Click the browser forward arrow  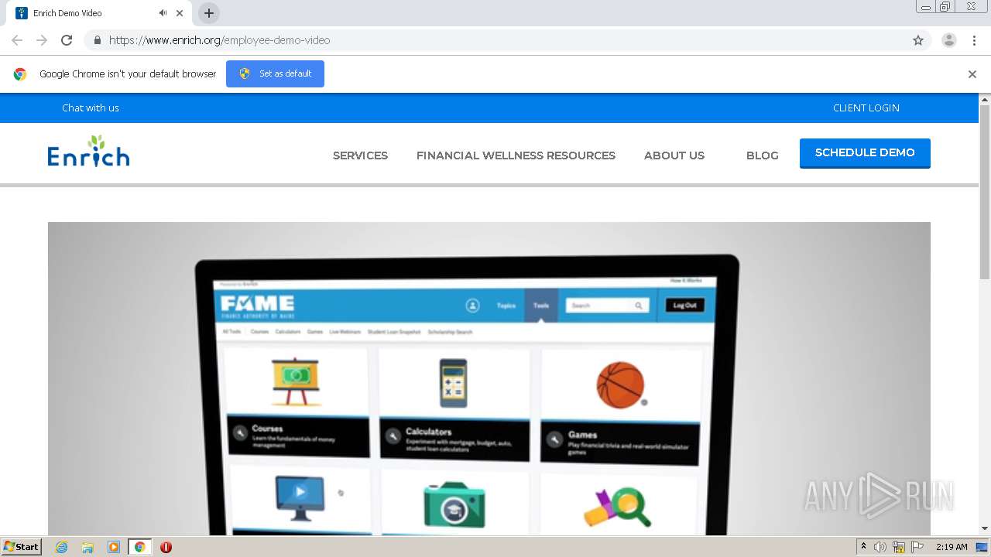[x=42, y=40]
